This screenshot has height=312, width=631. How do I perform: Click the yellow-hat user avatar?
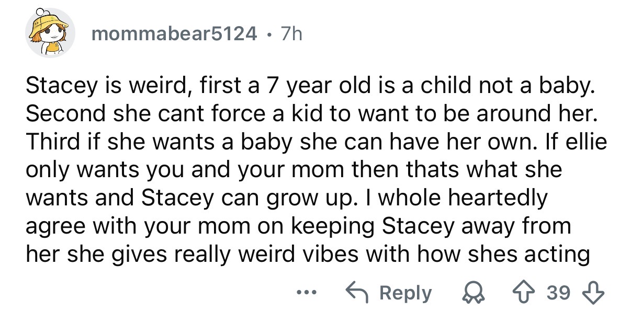50,32
